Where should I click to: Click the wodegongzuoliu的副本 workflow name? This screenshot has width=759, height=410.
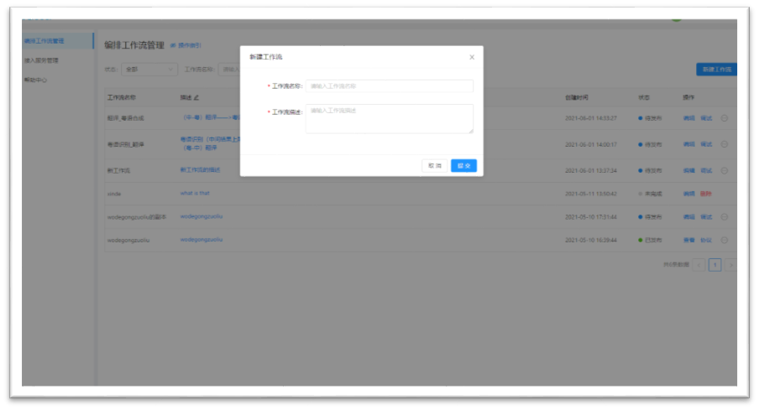(x=137, y=216)
